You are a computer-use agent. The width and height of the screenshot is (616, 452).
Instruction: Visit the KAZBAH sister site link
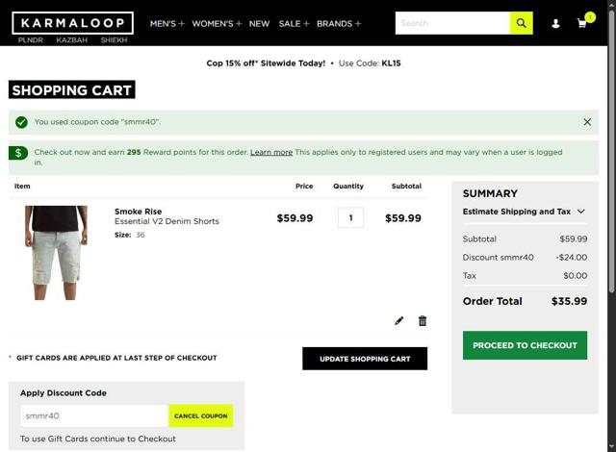(x=71, y=40)
